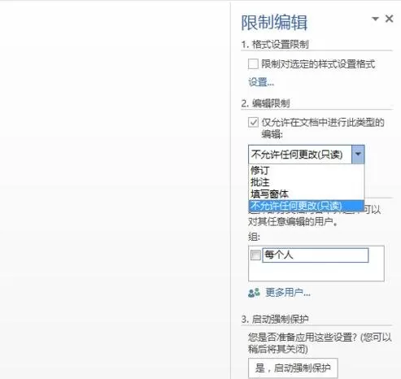
Task: Open the 限制编辑 pane options arrow
Action: coord(375,19)
